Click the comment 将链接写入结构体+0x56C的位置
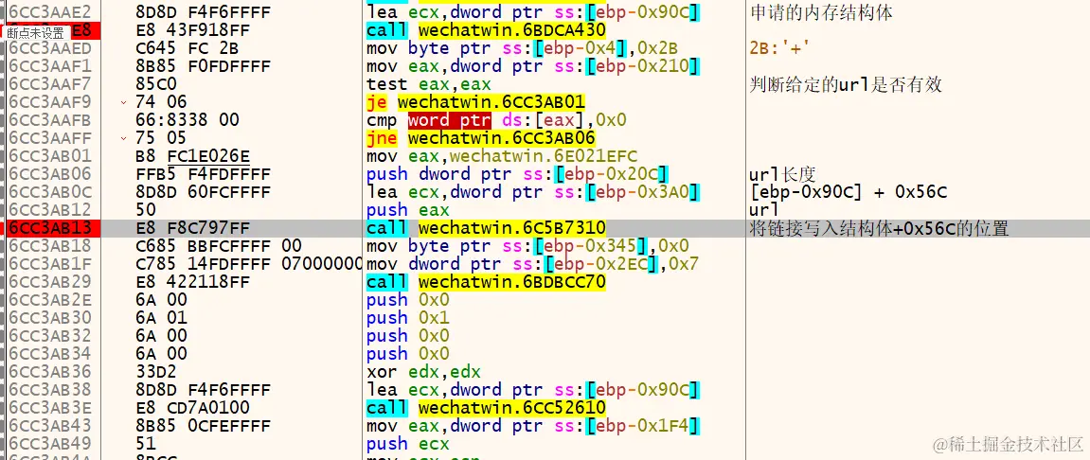Viewport: 1090px width, 460px height. (880, 228)
